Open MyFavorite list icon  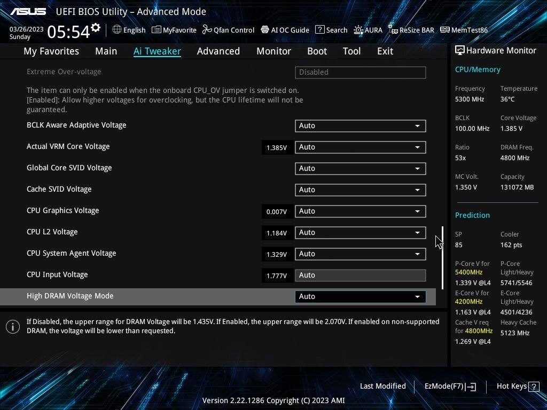coord(157,30)
